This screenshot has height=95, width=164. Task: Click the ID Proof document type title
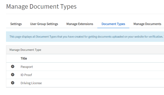26,75
